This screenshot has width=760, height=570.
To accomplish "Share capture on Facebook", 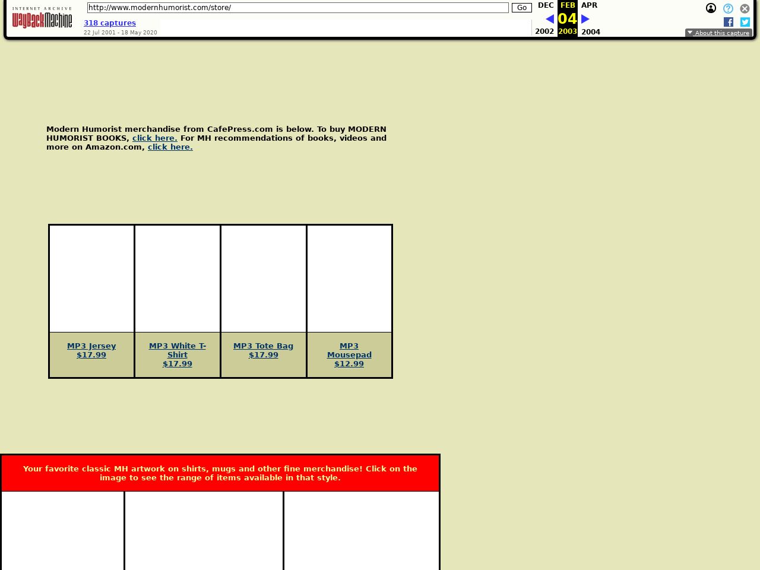I will (729, 22).
